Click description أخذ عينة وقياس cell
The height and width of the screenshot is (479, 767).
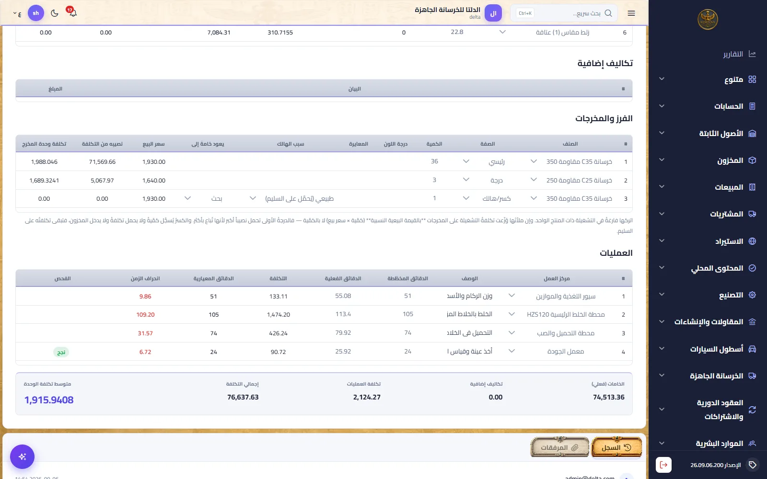pyautogui.click(x=470, y=351)
